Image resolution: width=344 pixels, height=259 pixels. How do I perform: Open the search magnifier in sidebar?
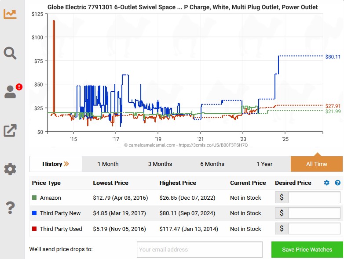pos(10,53)
